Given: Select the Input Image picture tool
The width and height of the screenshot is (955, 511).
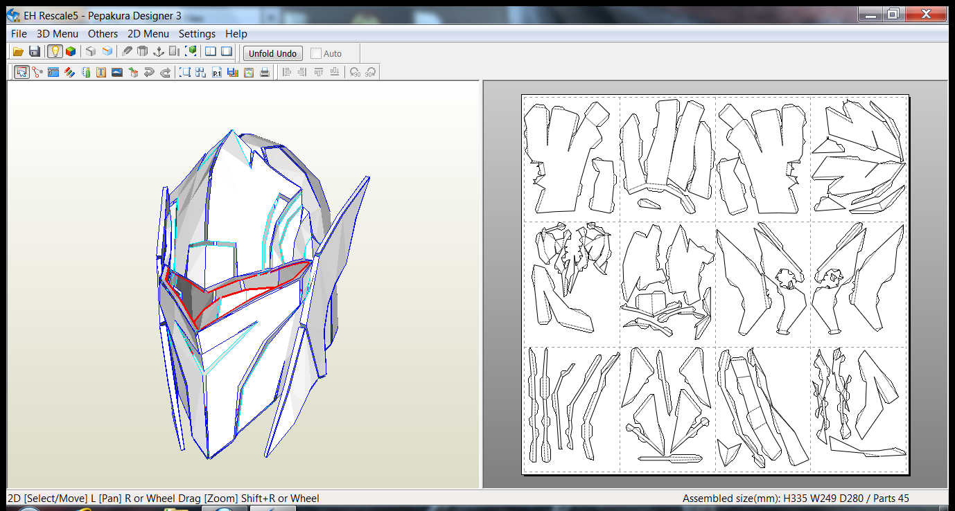Looking at the screenshot, I should point(117,72).
